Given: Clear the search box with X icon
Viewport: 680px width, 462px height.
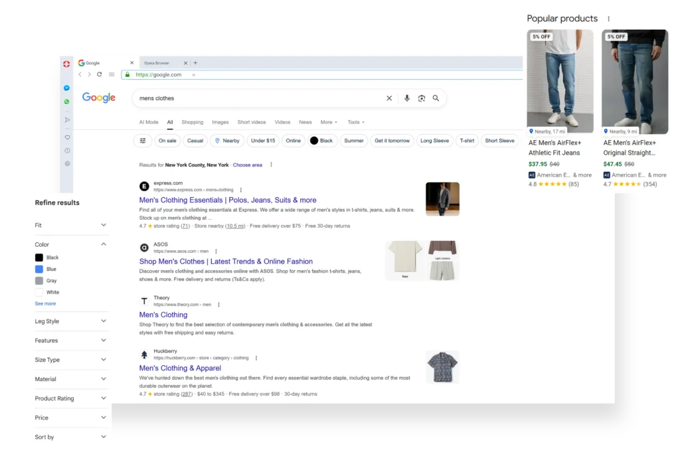Looking at the screenshot, I should tap(389, 98).
